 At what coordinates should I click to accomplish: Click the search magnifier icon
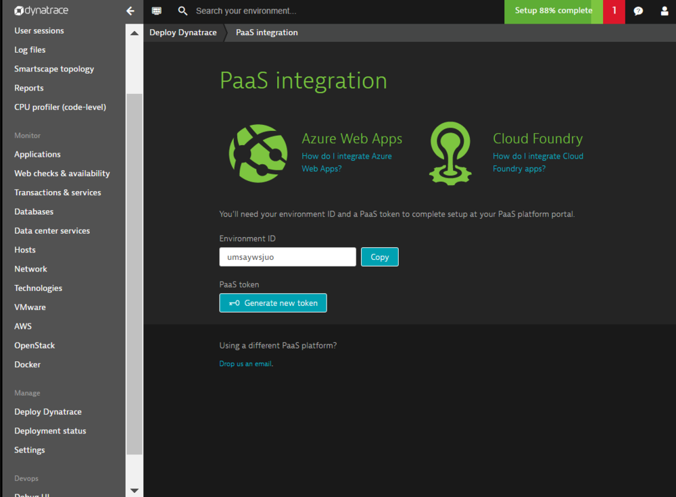(x=183, y=11)
